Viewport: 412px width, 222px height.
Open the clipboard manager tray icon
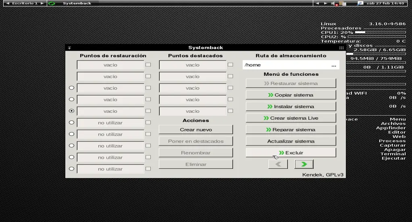[x=343, y=3]
